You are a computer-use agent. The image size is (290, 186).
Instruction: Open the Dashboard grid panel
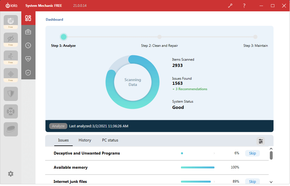[28, 18]
